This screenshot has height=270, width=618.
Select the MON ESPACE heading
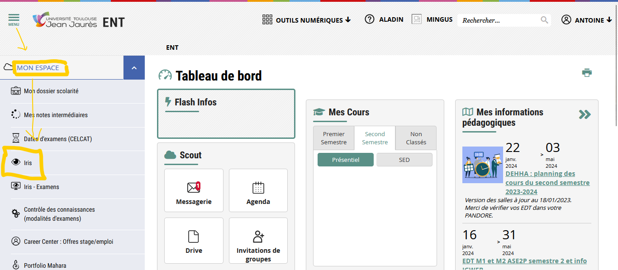[x=38, y=68]
